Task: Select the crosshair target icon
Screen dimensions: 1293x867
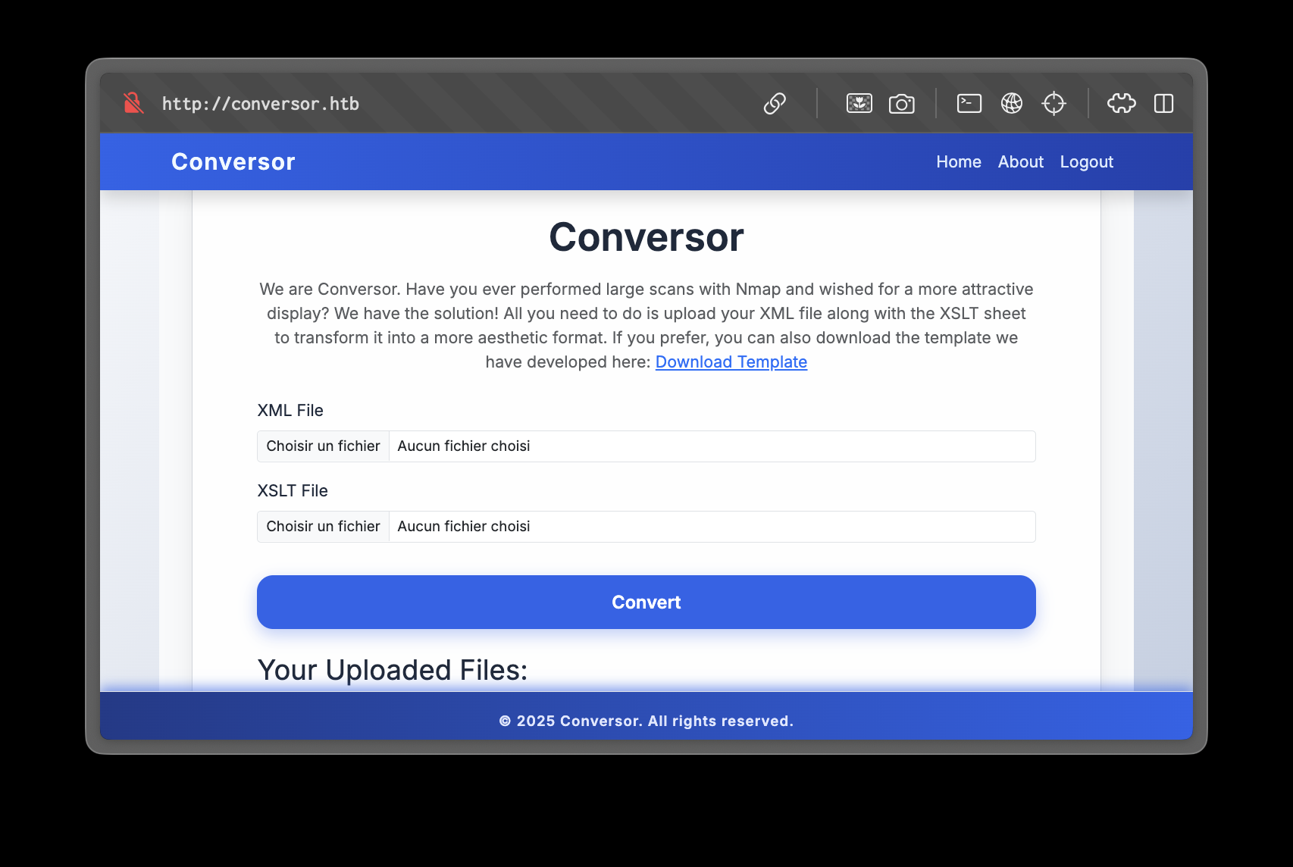Action: [x=1054, y=103]
